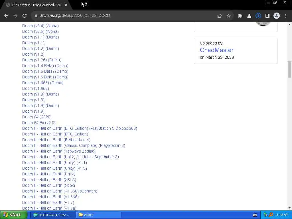Click the browser forward arrow
This screenshot has height=219, width=292.
pyautogui.click(x=15, y=16)
